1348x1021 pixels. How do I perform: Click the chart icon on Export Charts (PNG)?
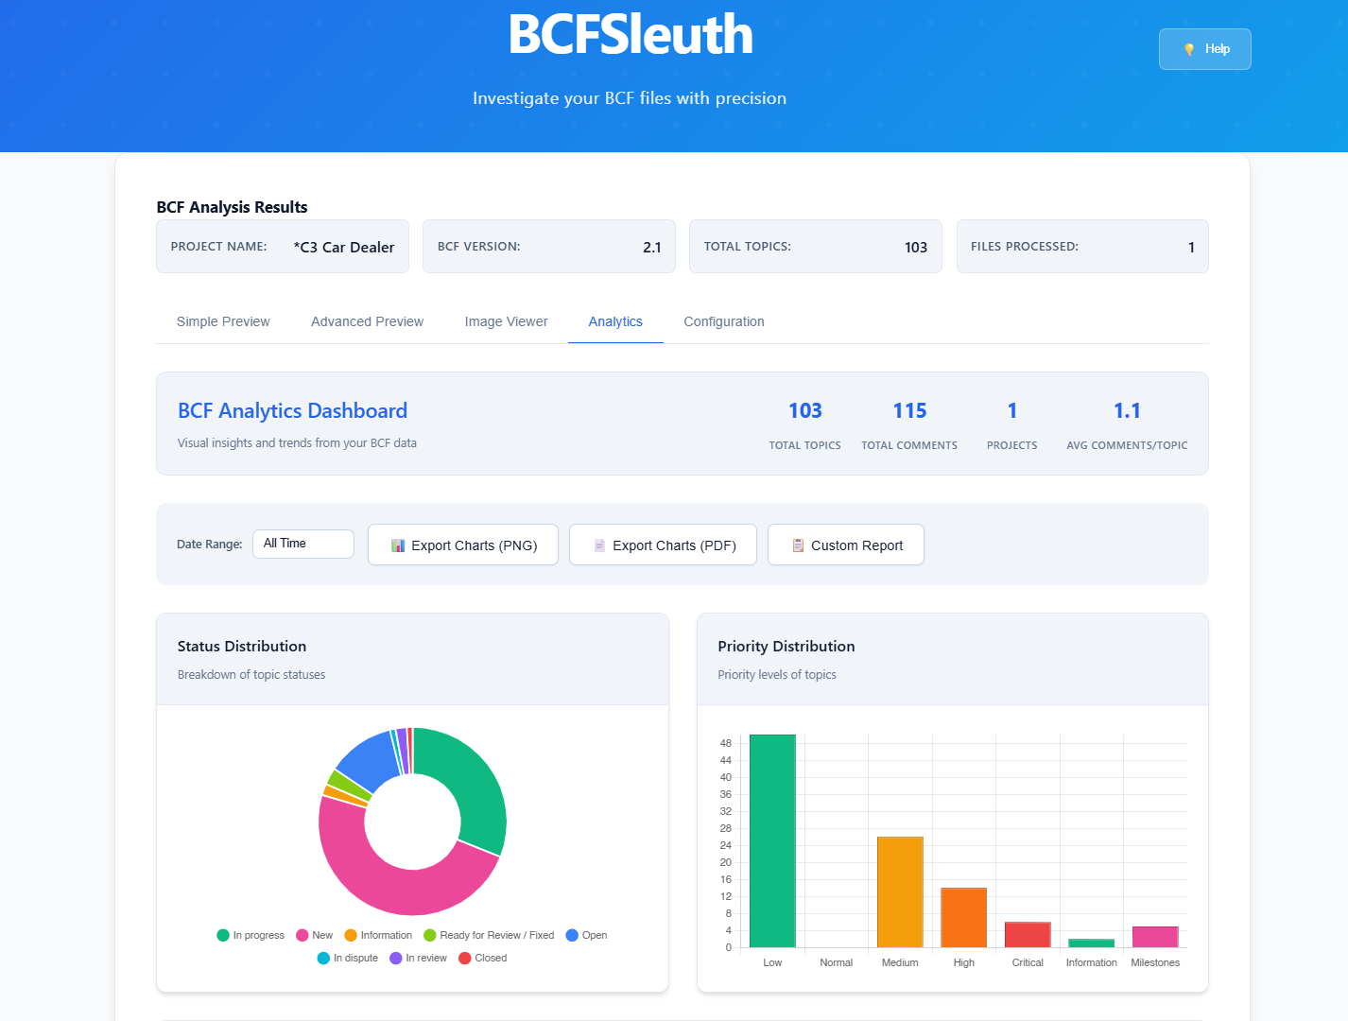(x=398, y=545)
